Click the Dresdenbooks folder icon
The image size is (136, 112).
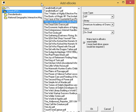click(6, 14)
